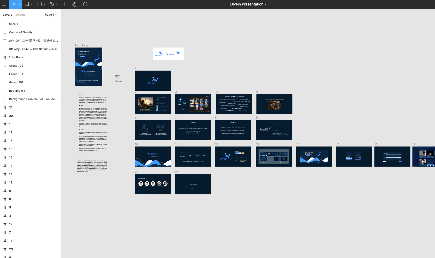Select the IntroPage frame on canvas

click(x=89, y=67)
